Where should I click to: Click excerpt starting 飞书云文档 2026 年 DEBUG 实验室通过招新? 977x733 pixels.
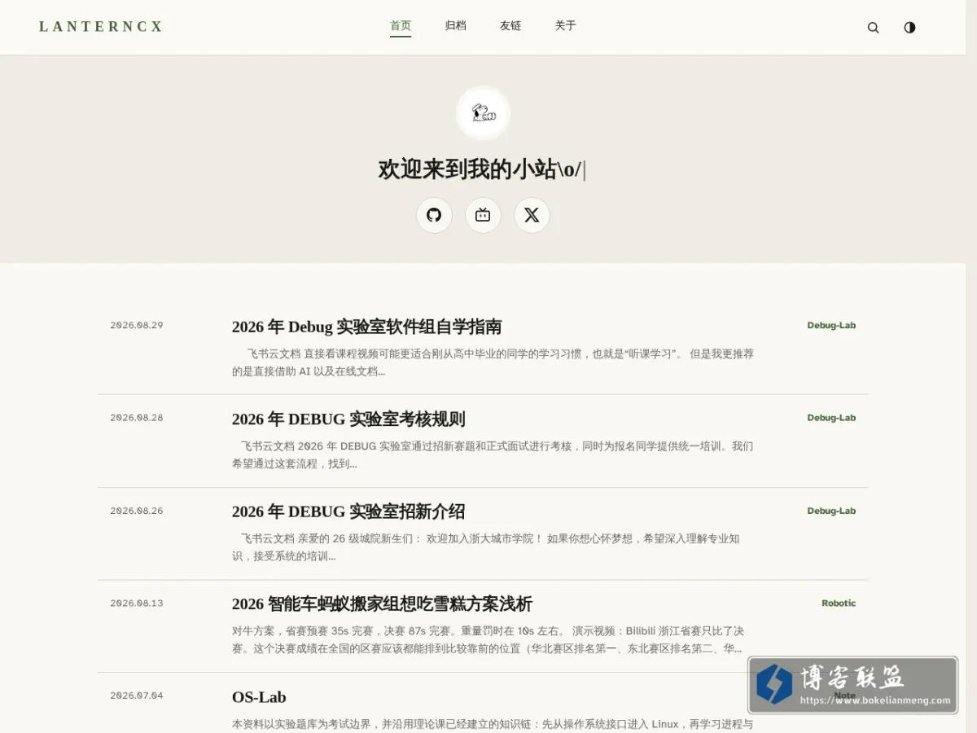click(x=493, y=455)
